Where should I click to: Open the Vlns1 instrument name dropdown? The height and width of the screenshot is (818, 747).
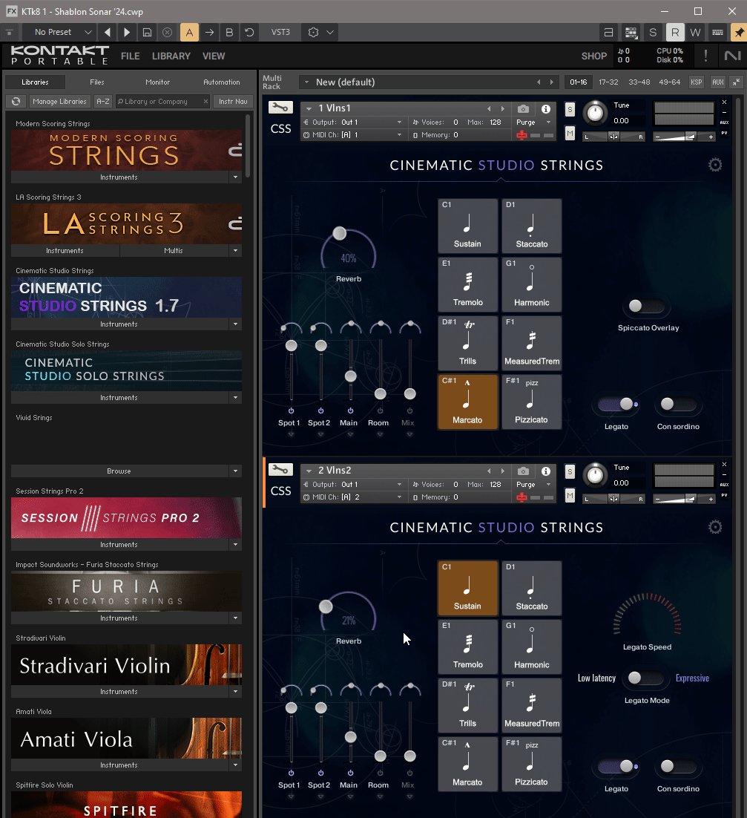pyautogui.click(x=309, y=108)
